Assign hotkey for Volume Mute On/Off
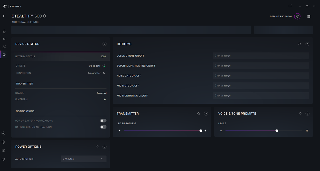The image size is (320, 171). coord(261,56)
